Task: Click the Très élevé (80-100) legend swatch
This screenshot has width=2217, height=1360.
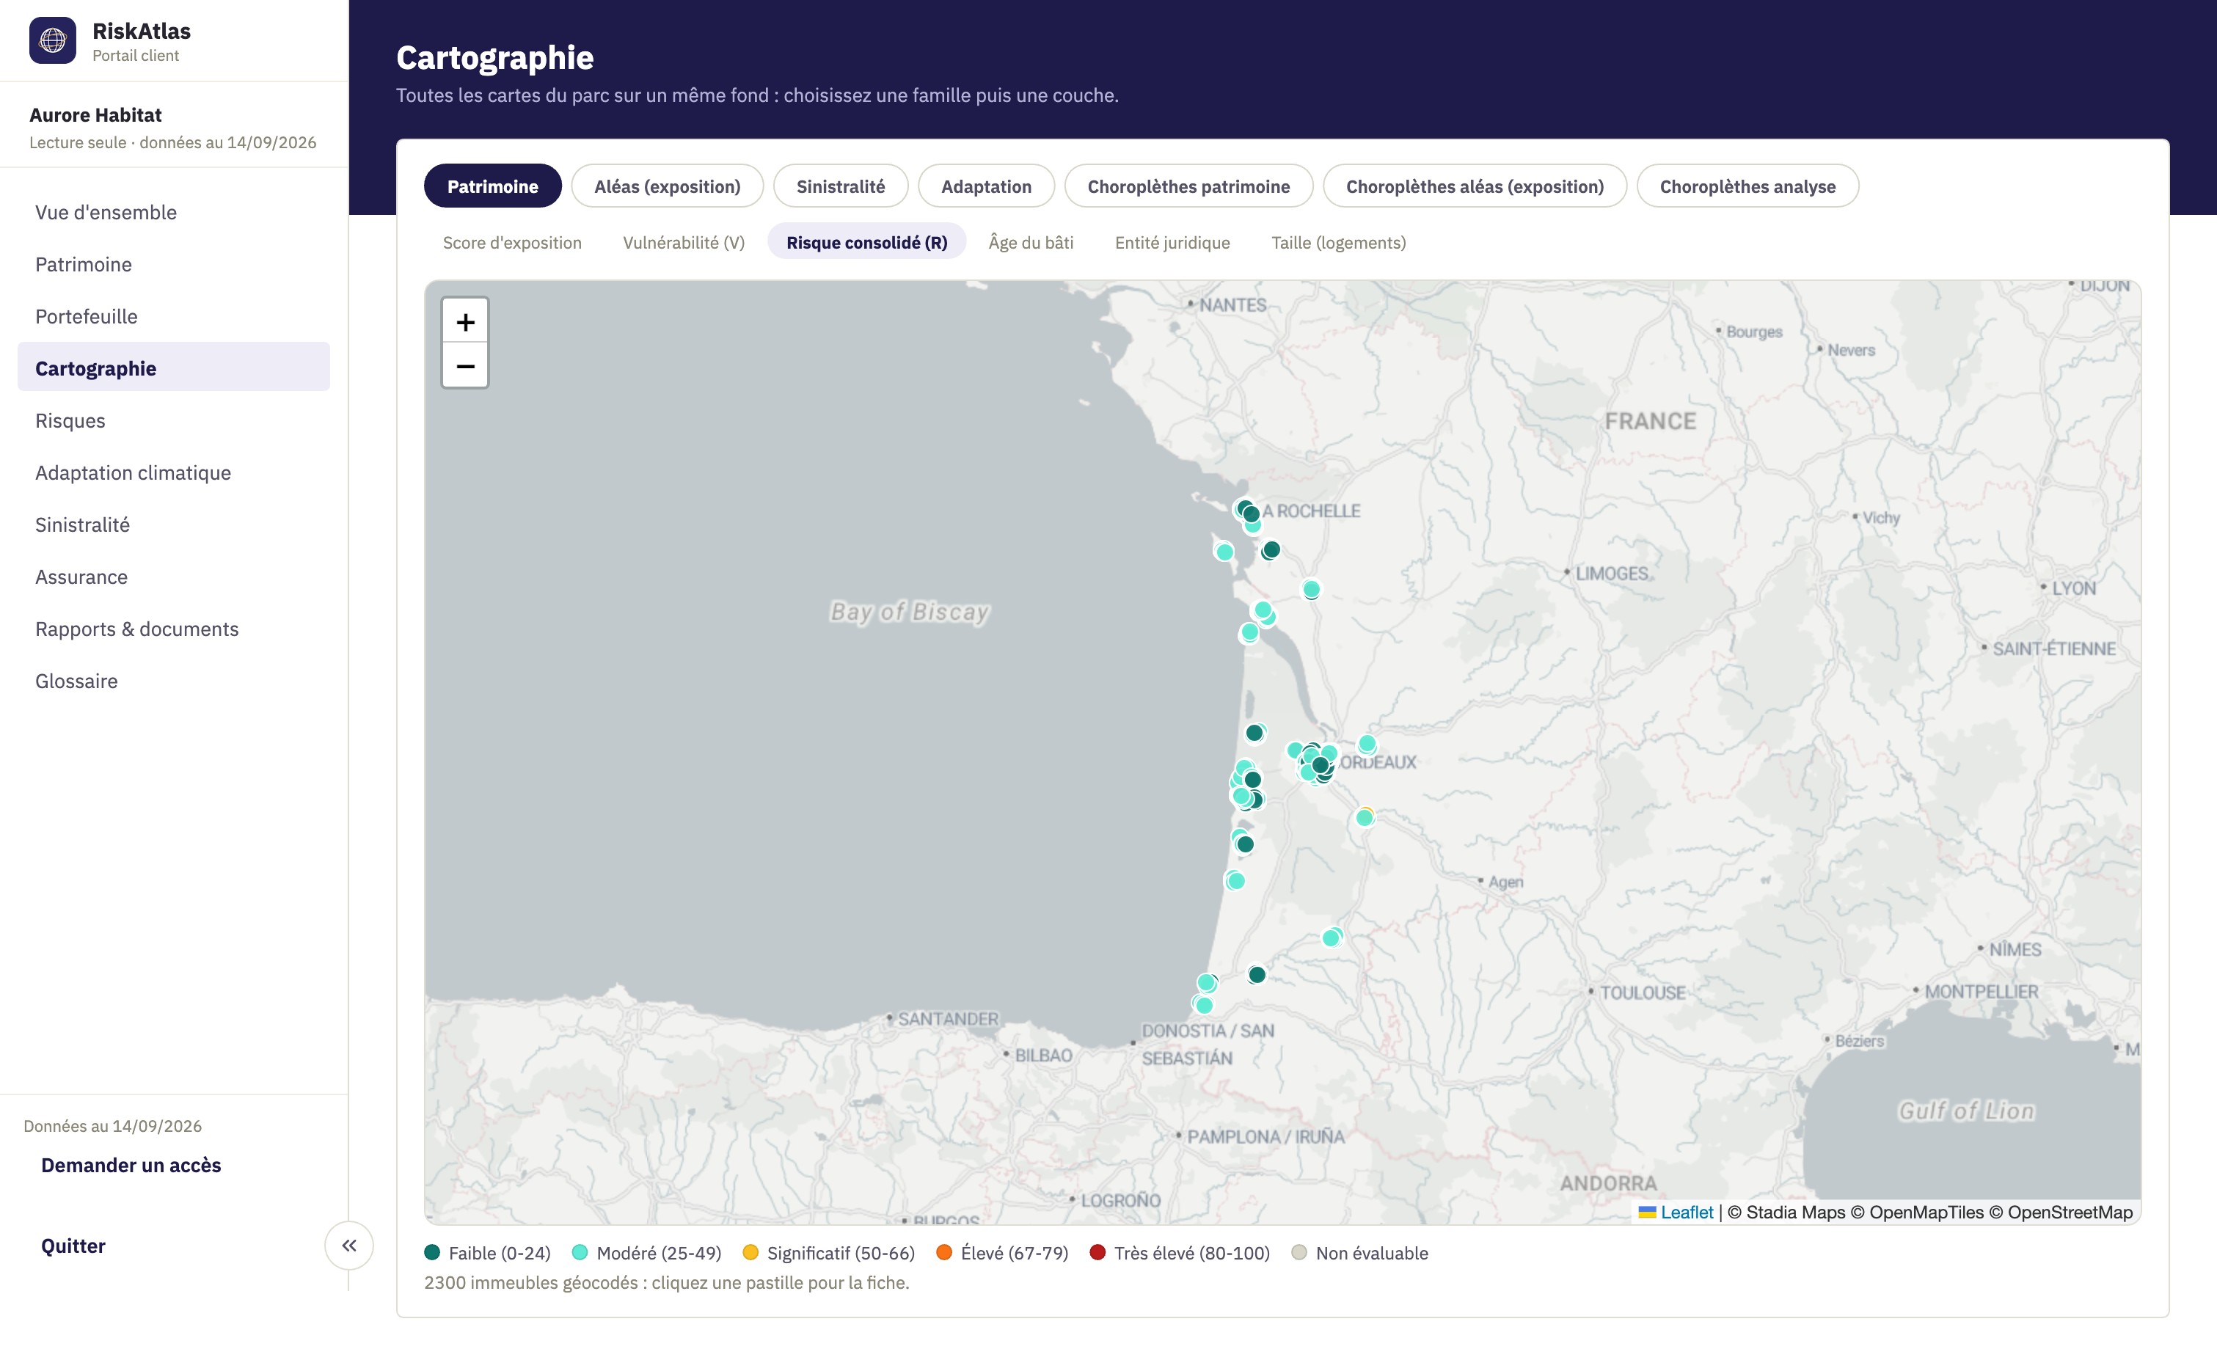Action: 1097,1252
